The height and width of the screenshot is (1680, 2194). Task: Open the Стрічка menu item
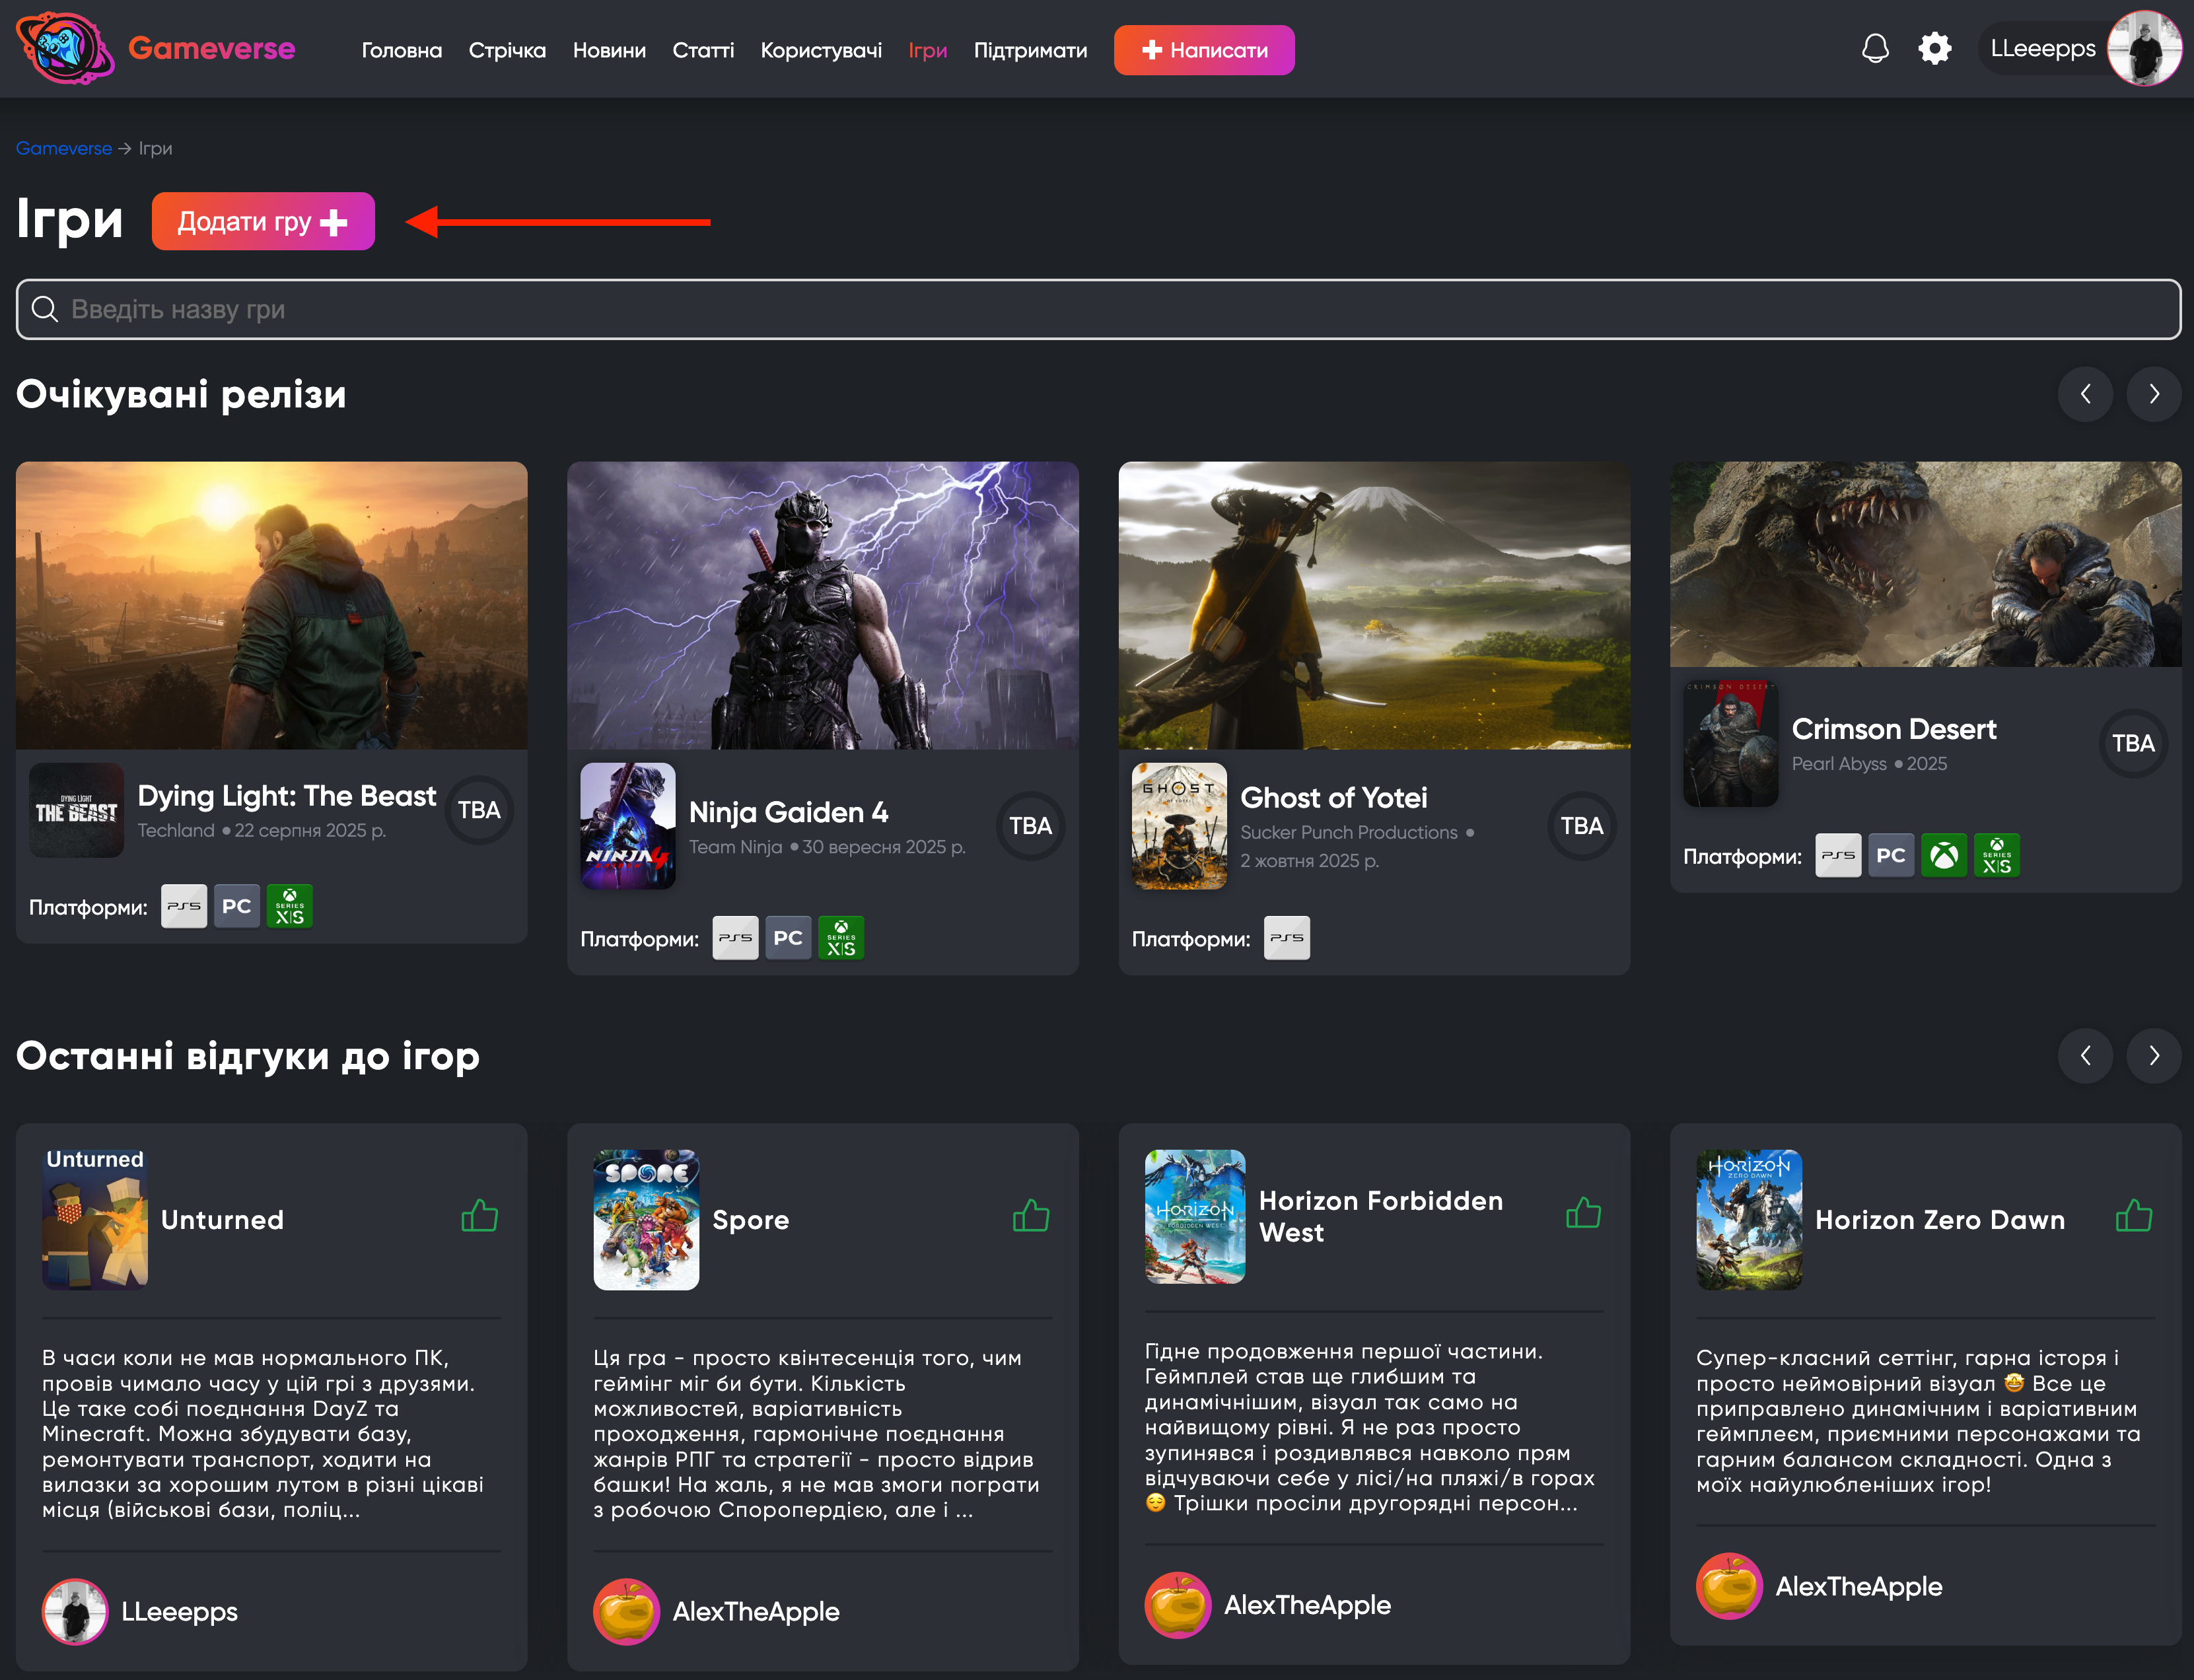click(507, 50)
